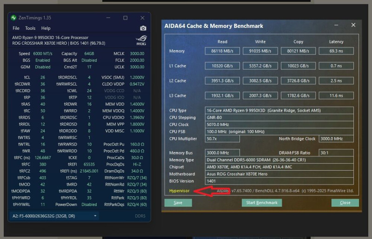Minimize the ZenTimings window
This screenshot has height=239, width=372.
[108, 18]
